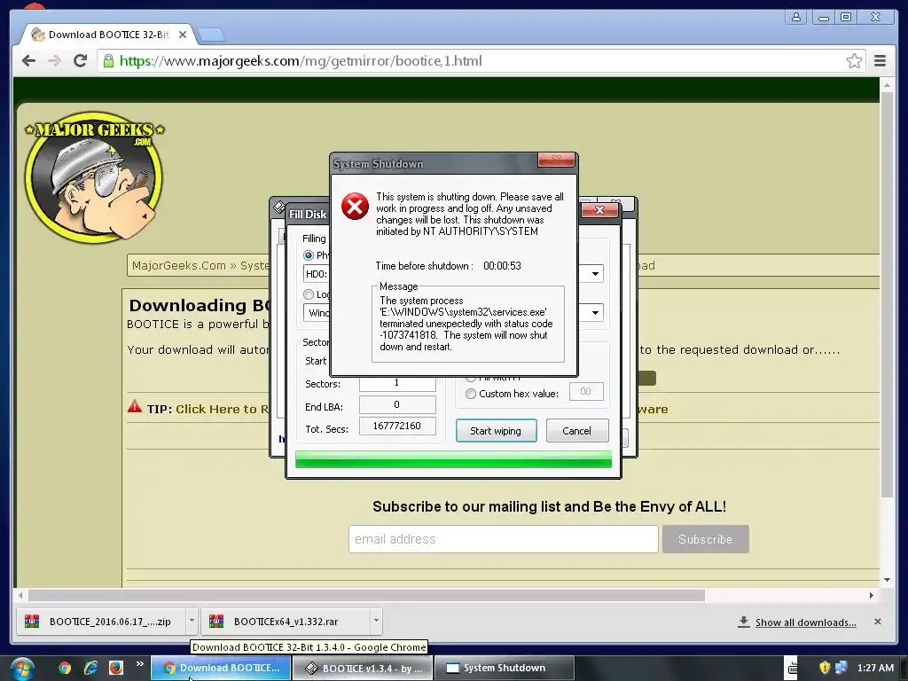Open Chrome's hamburger menu

click(x=880, y=61)
